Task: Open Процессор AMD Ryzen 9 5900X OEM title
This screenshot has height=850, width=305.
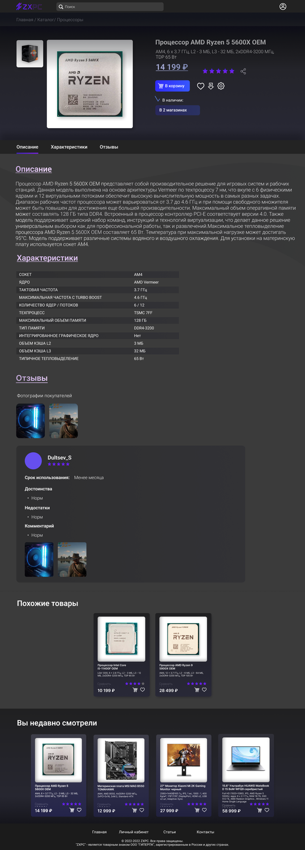Action: [x=177, y=667]
